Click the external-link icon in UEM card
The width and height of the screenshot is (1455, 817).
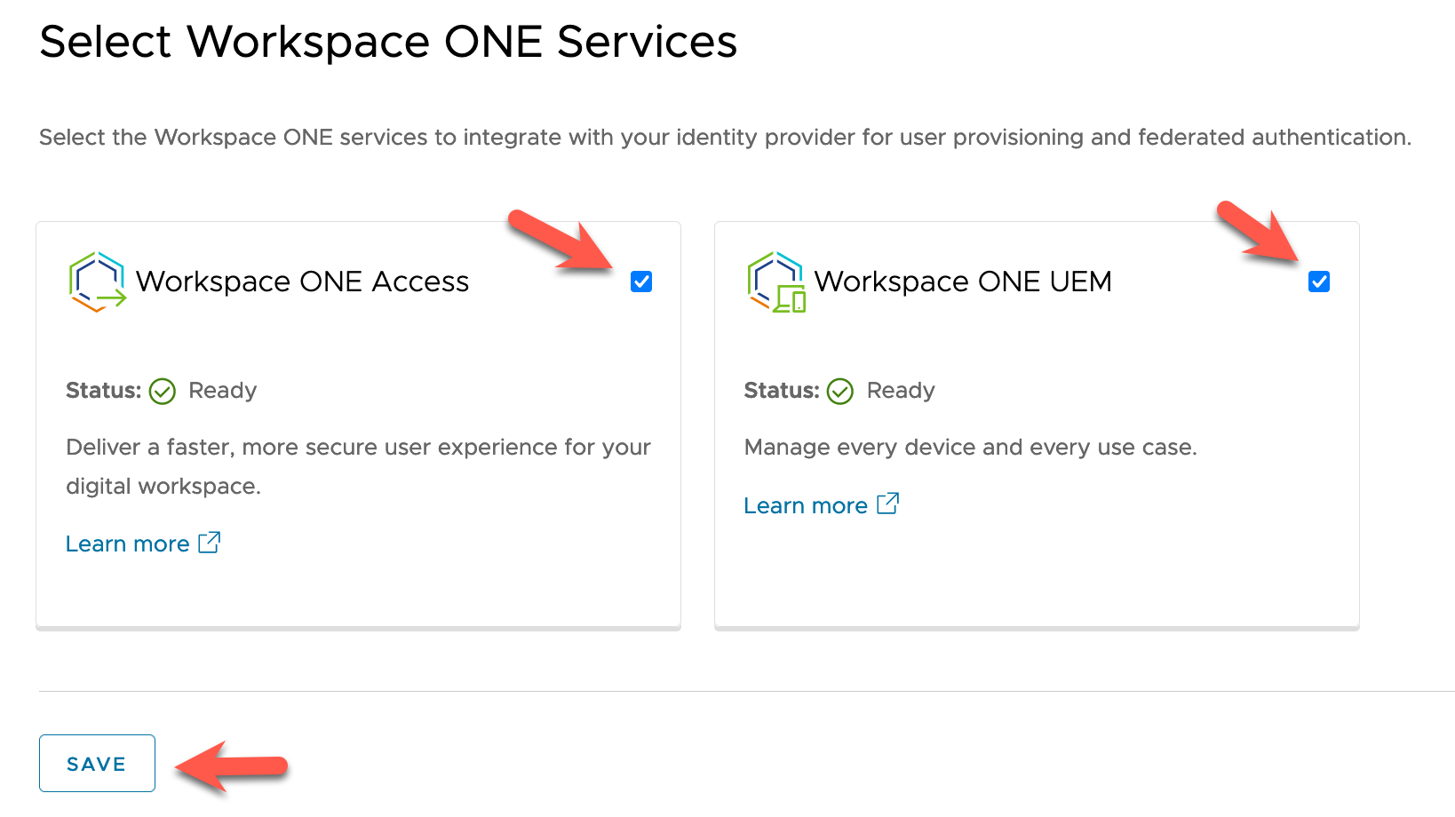(x=888, y=504)
